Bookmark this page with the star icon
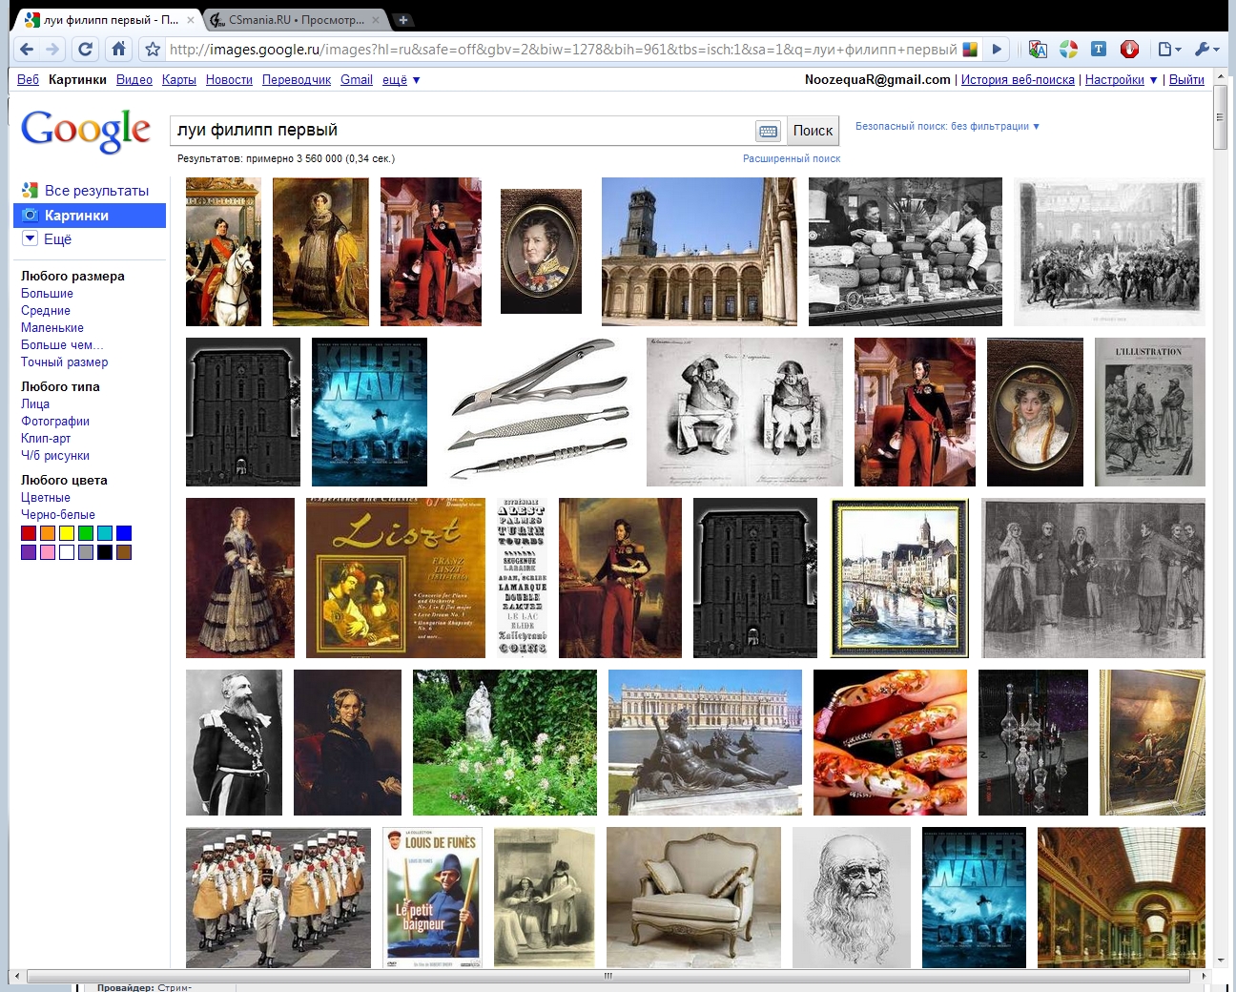The height and width of the screenshot is (992, 1236). (153, 50)
